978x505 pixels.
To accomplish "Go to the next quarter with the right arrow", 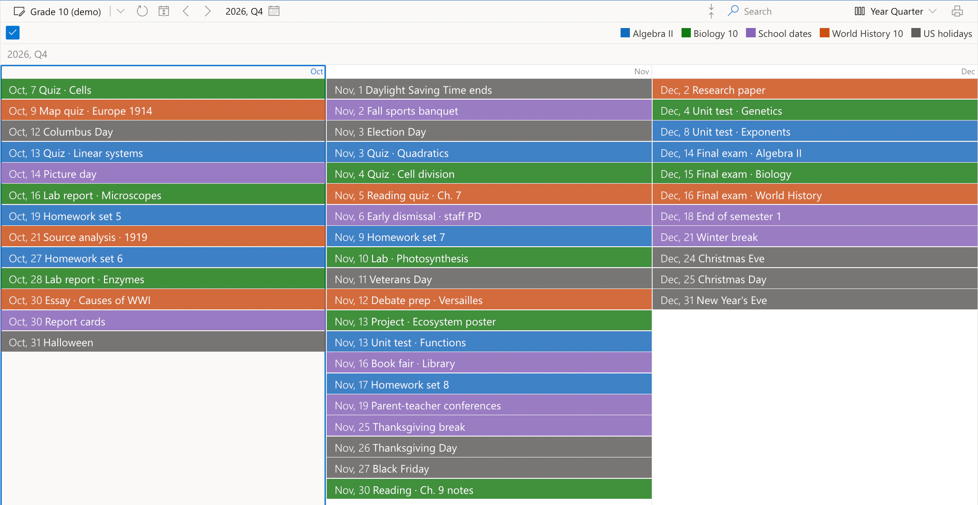I will pos(207,12).
